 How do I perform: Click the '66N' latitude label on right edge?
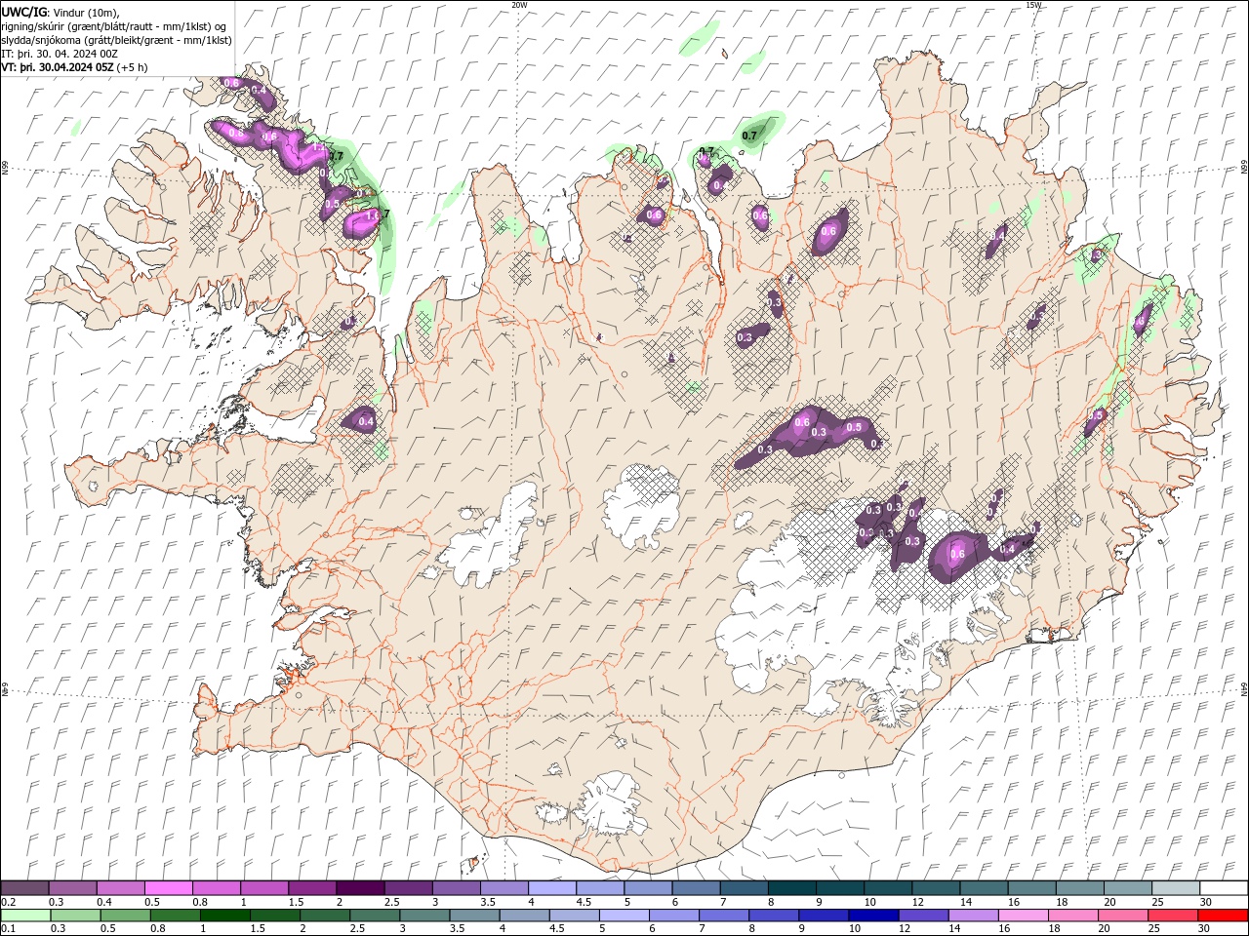(x=1244, y=168)
